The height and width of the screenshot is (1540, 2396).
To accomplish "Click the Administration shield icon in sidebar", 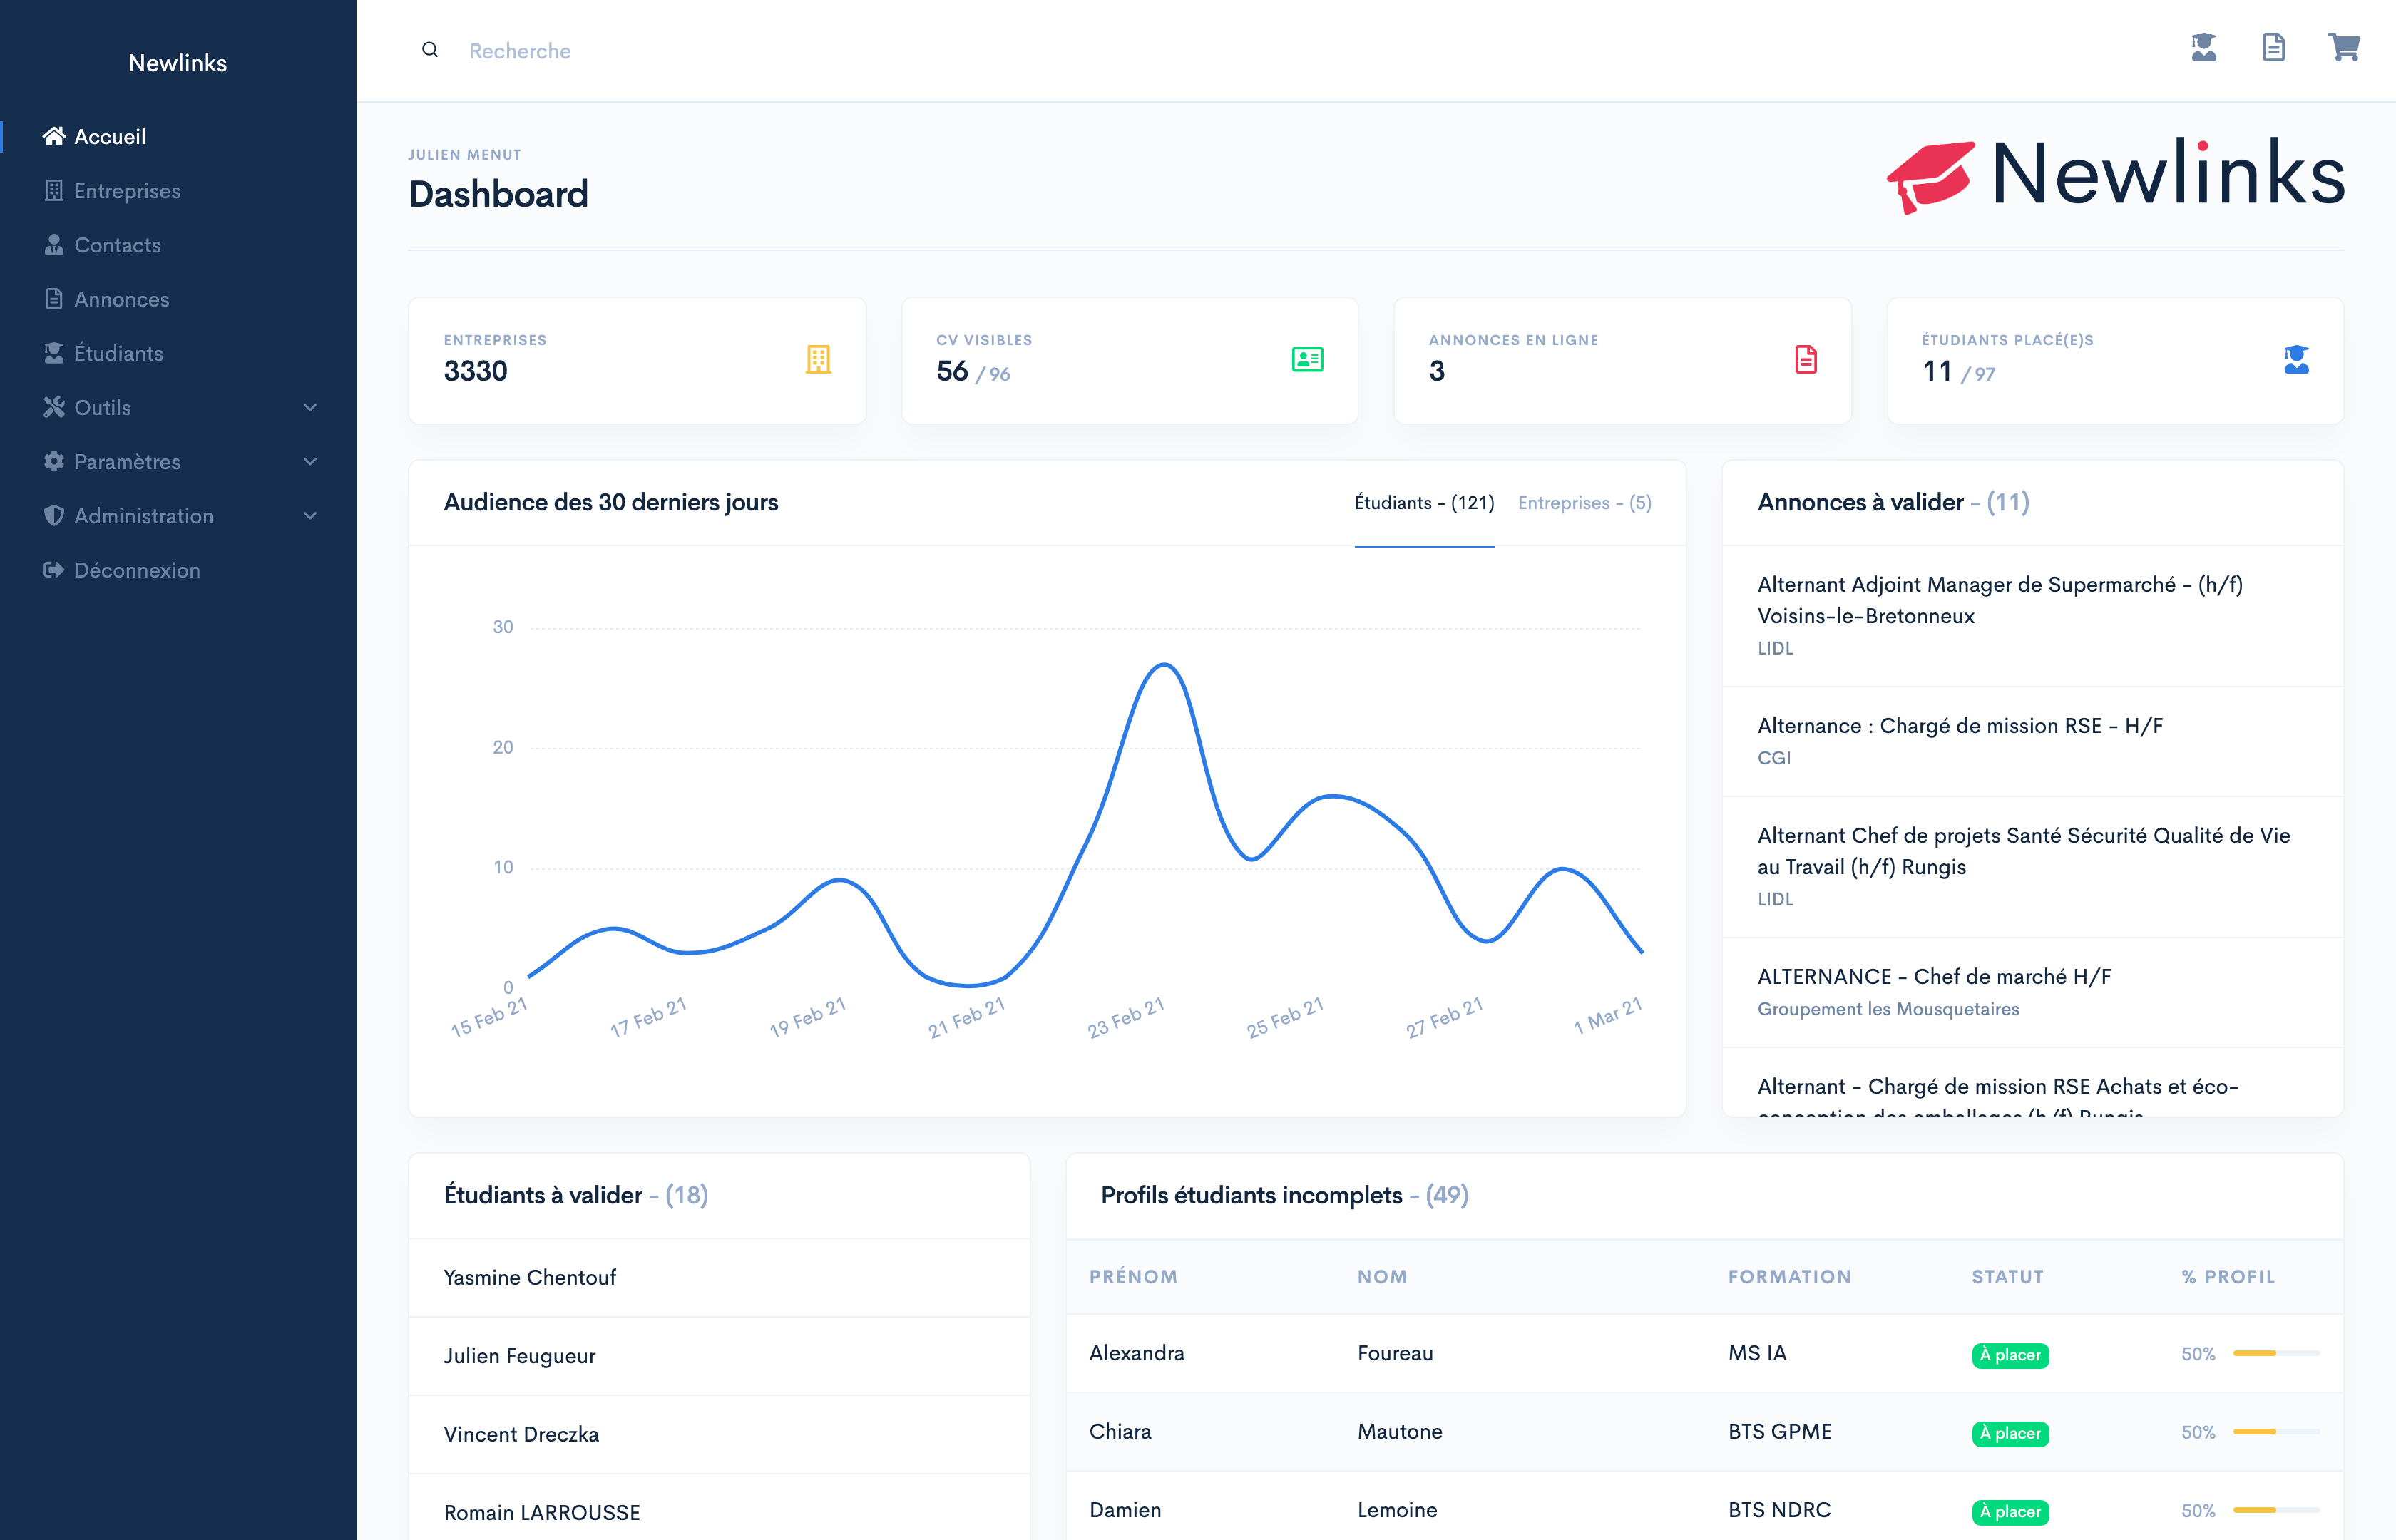I will [x=54, y=515].
